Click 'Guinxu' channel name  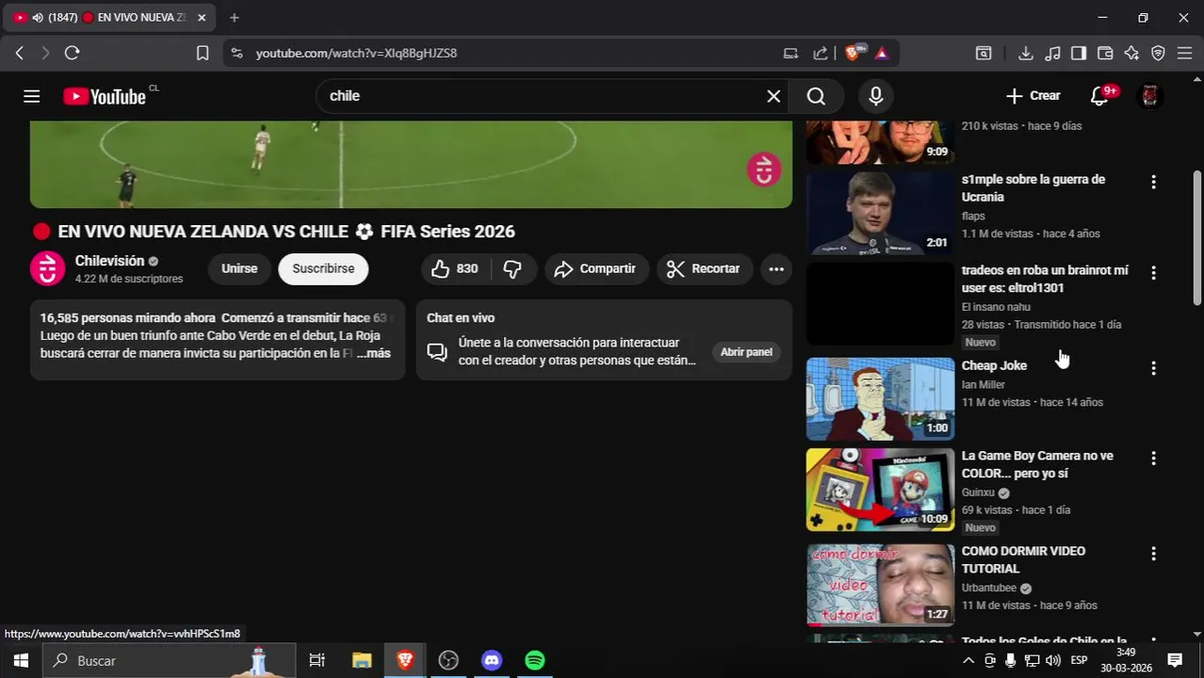[978, 492]
